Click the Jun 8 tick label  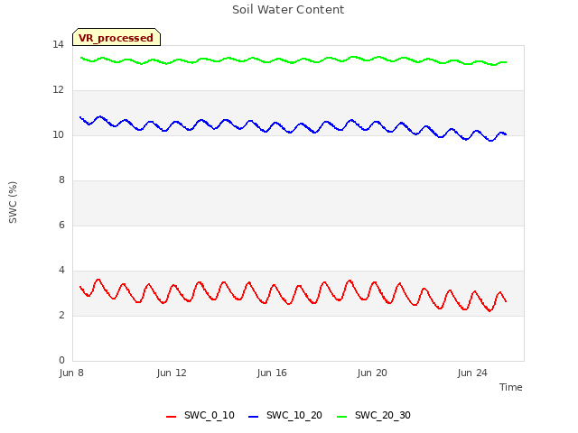71,373
